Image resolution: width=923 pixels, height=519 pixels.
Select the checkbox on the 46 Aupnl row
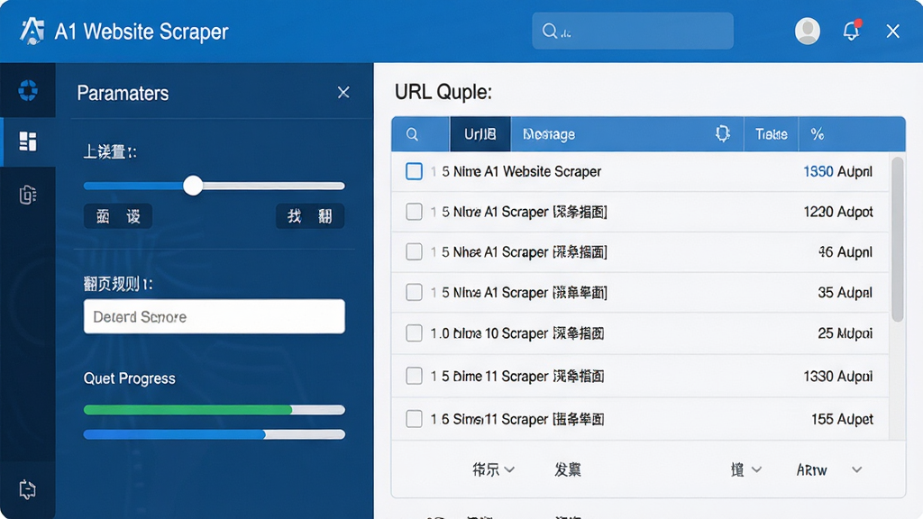pyautogui.click(x=414, y=252)
